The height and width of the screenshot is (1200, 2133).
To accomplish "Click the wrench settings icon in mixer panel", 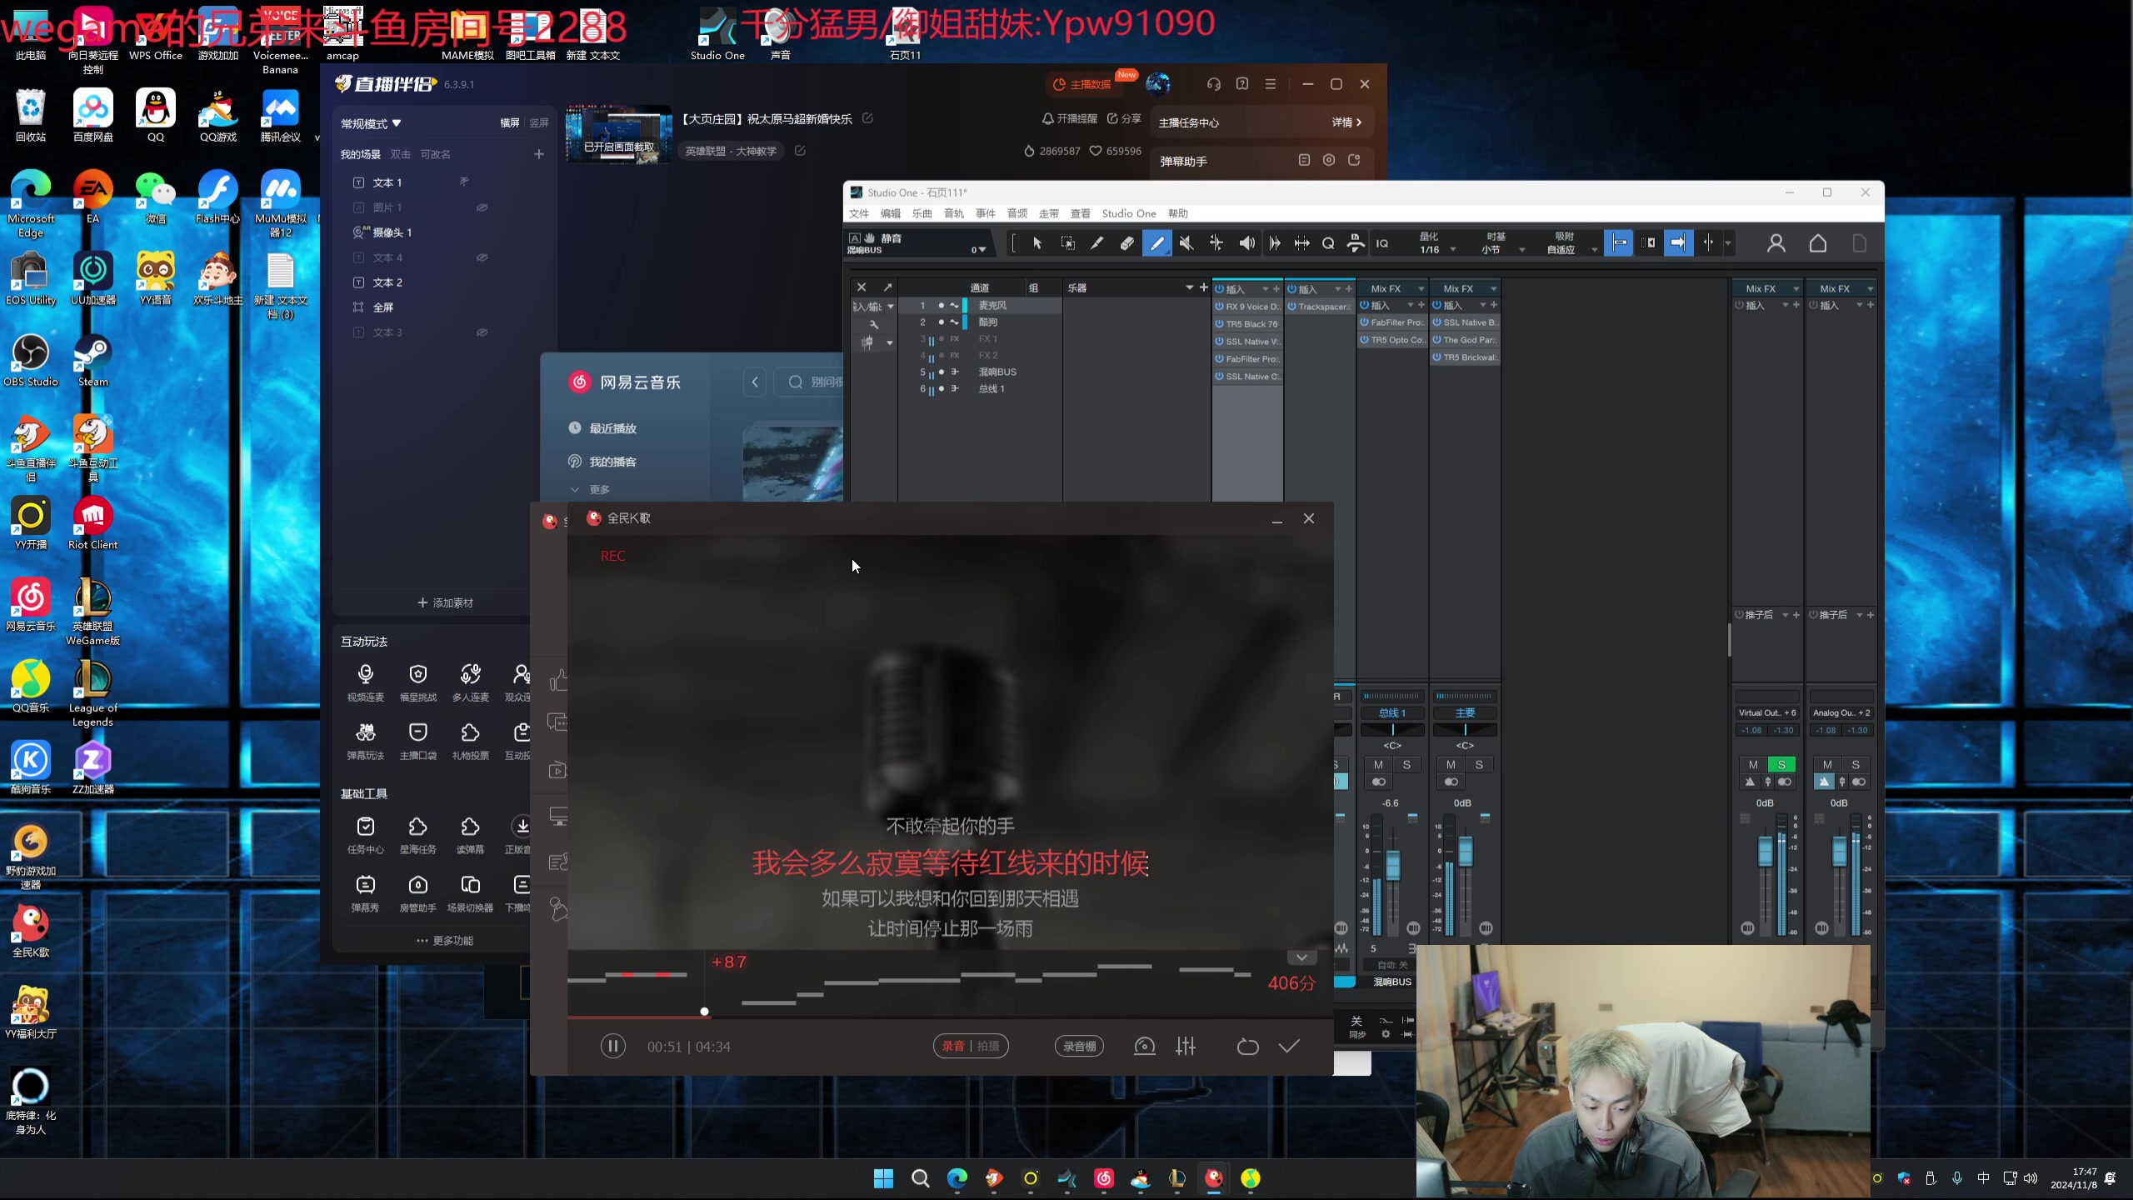I will [874, 324].
